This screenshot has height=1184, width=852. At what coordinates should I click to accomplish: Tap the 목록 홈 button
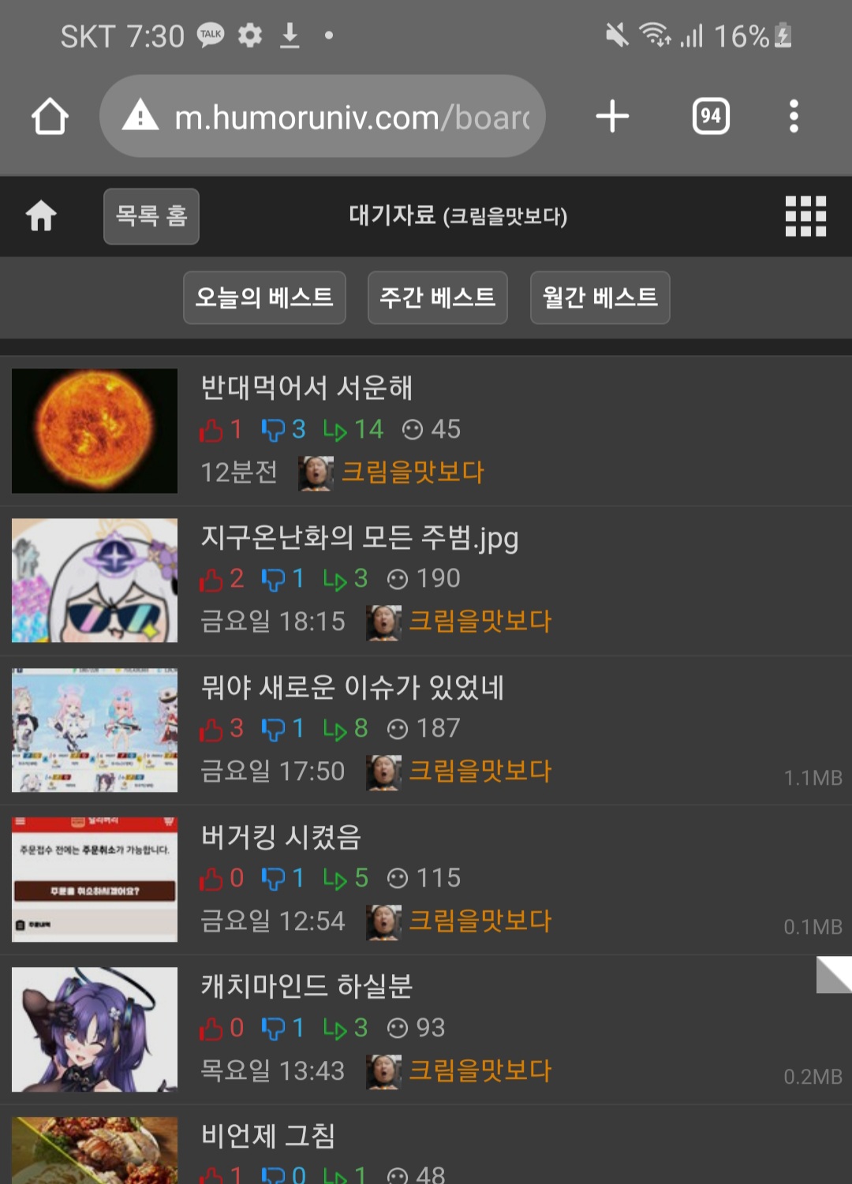pyautogui.click(x=151, y=216)
